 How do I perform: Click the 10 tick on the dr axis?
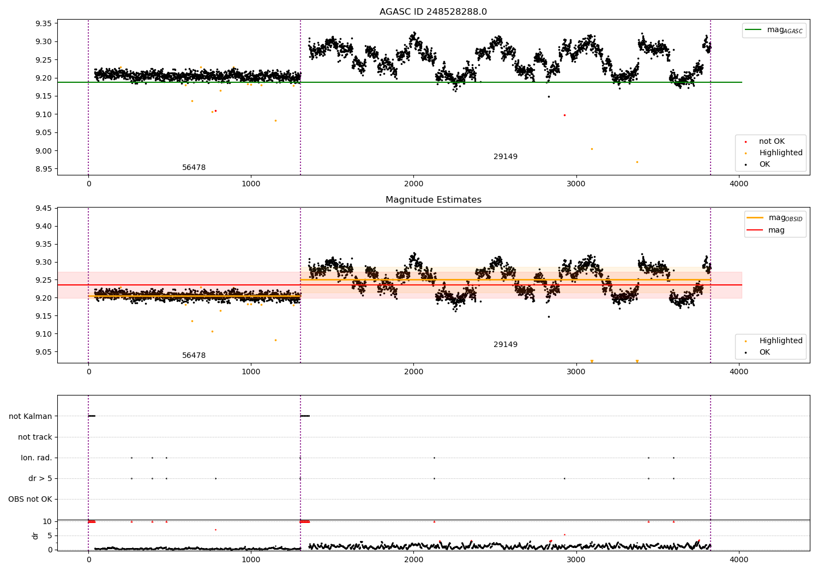pyautogui.click(x=47, y=521)
